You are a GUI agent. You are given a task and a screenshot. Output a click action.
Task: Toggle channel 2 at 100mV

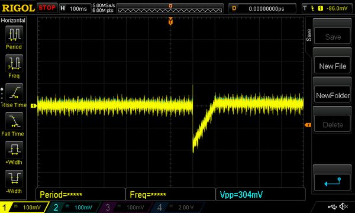point(73,207)
